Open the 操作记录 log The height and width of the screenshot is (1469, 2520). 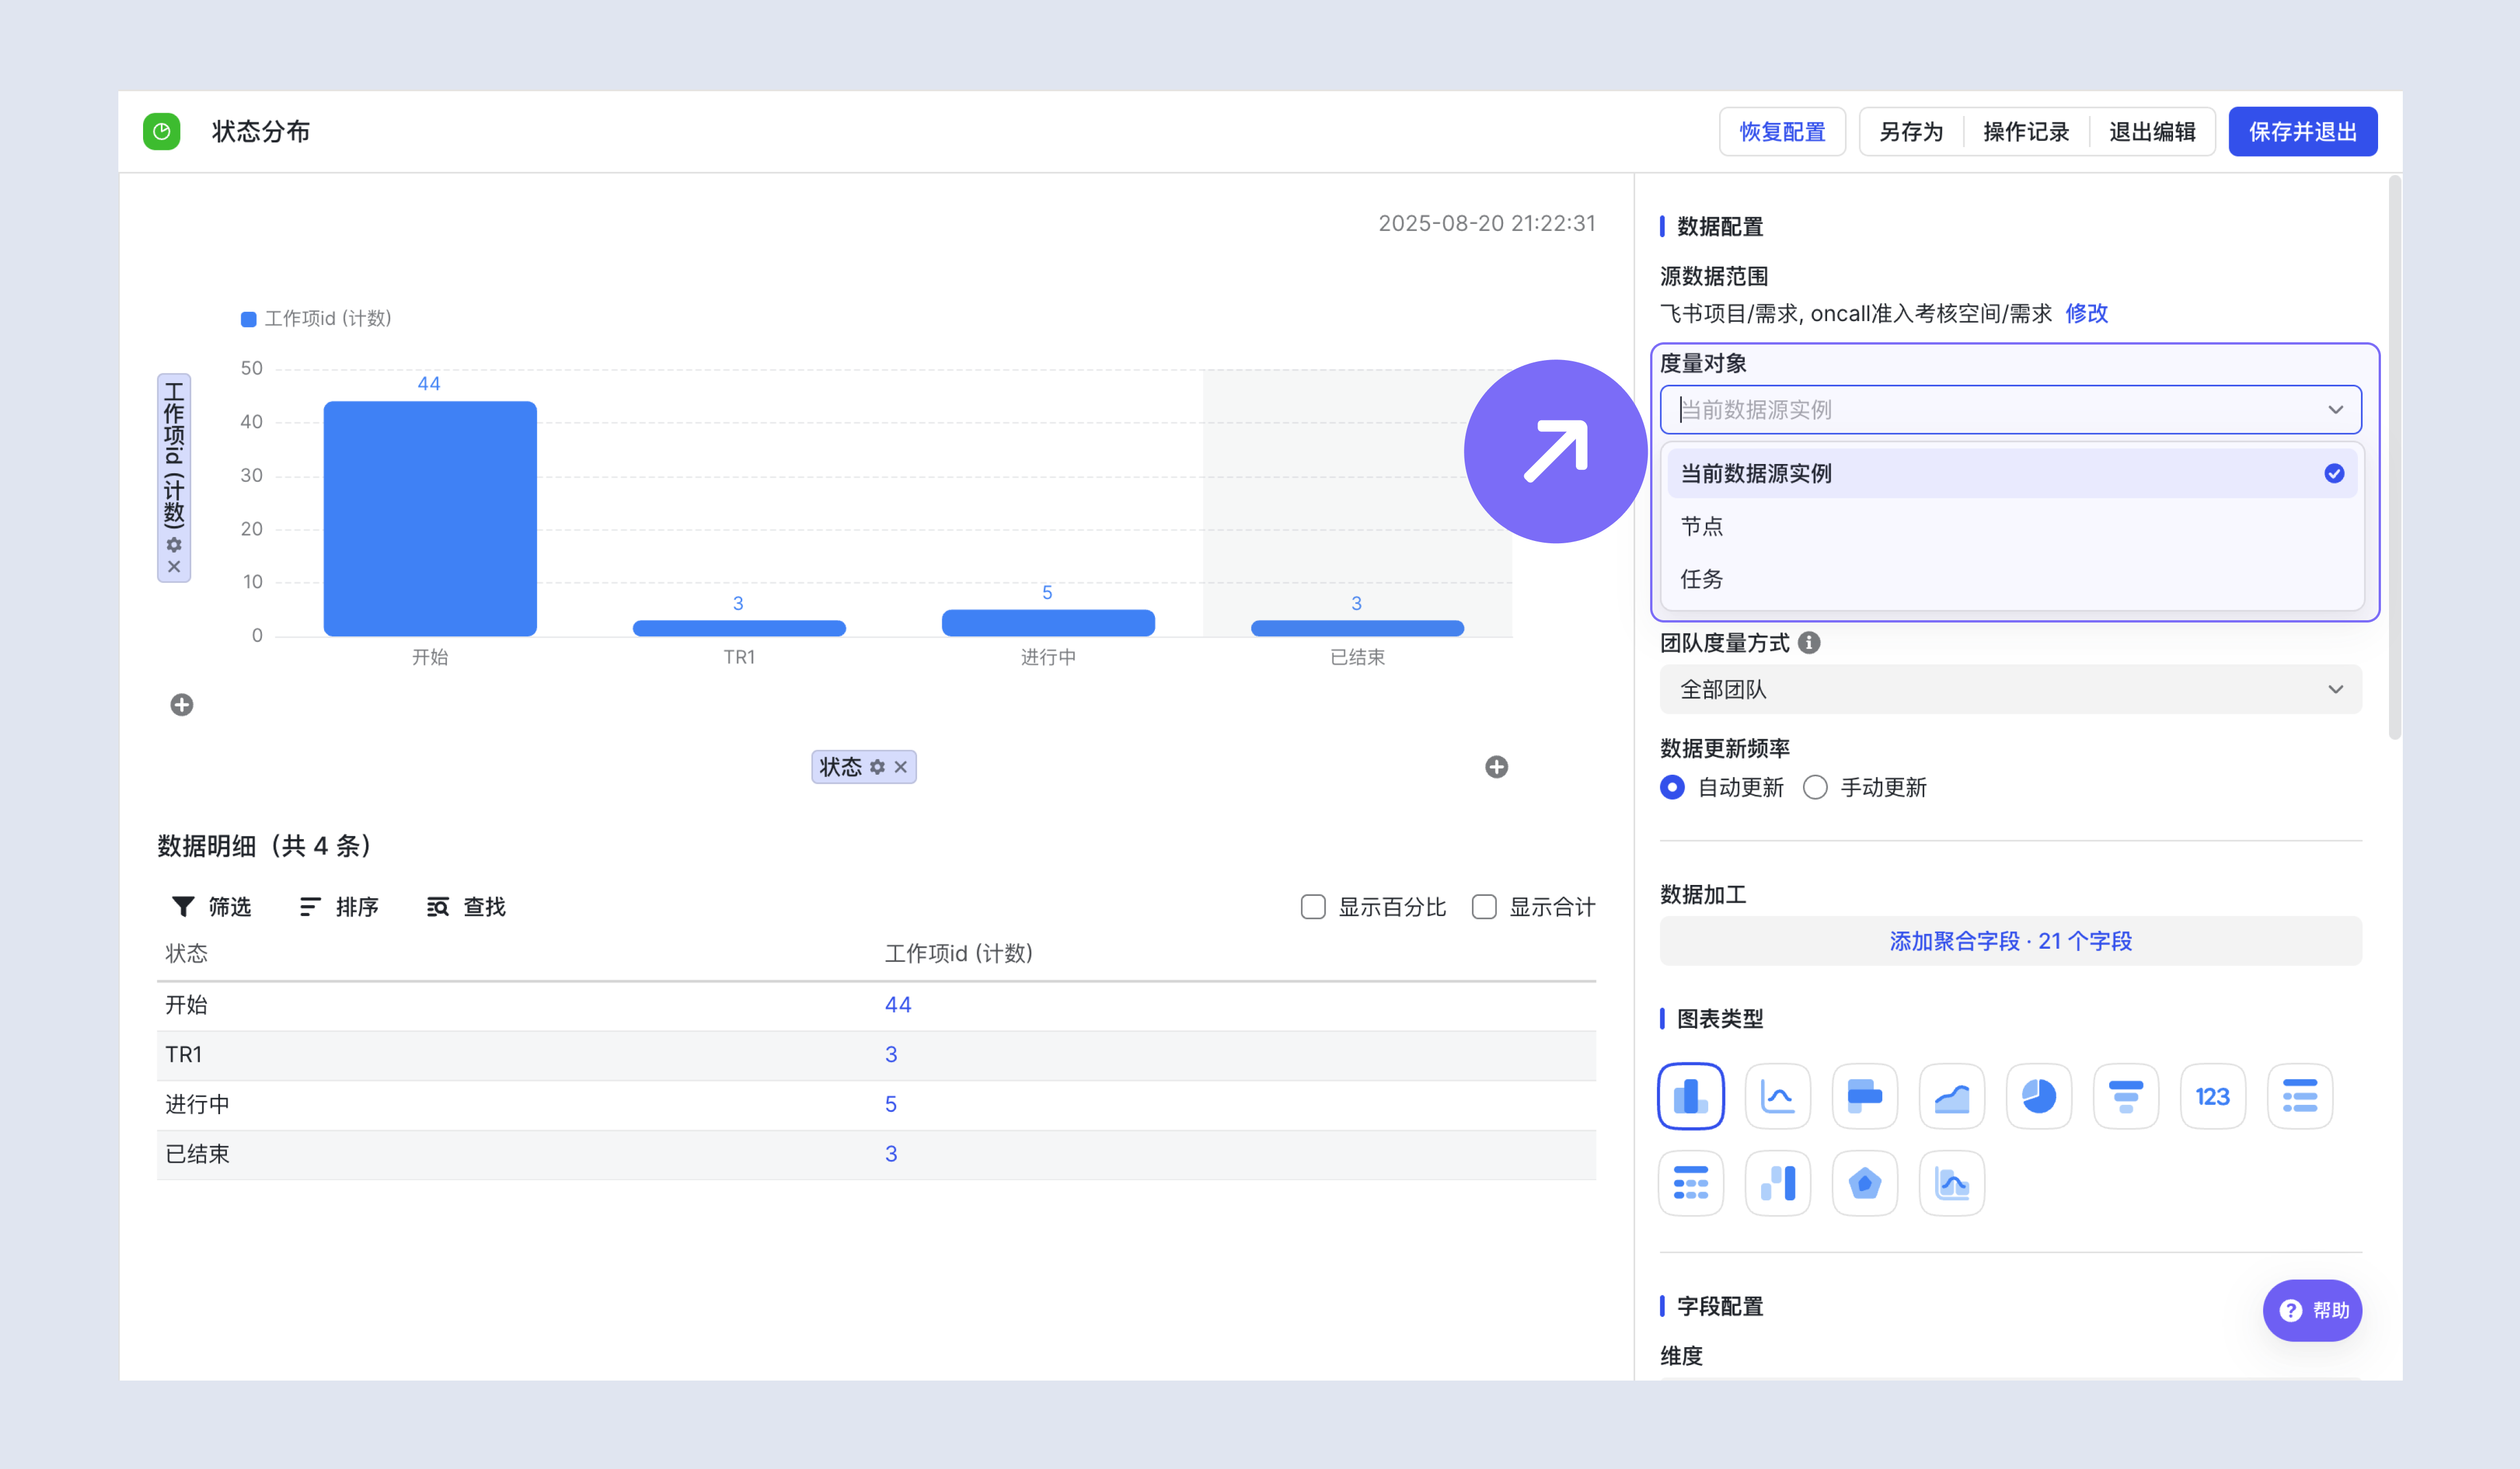tap(2025, 132)
